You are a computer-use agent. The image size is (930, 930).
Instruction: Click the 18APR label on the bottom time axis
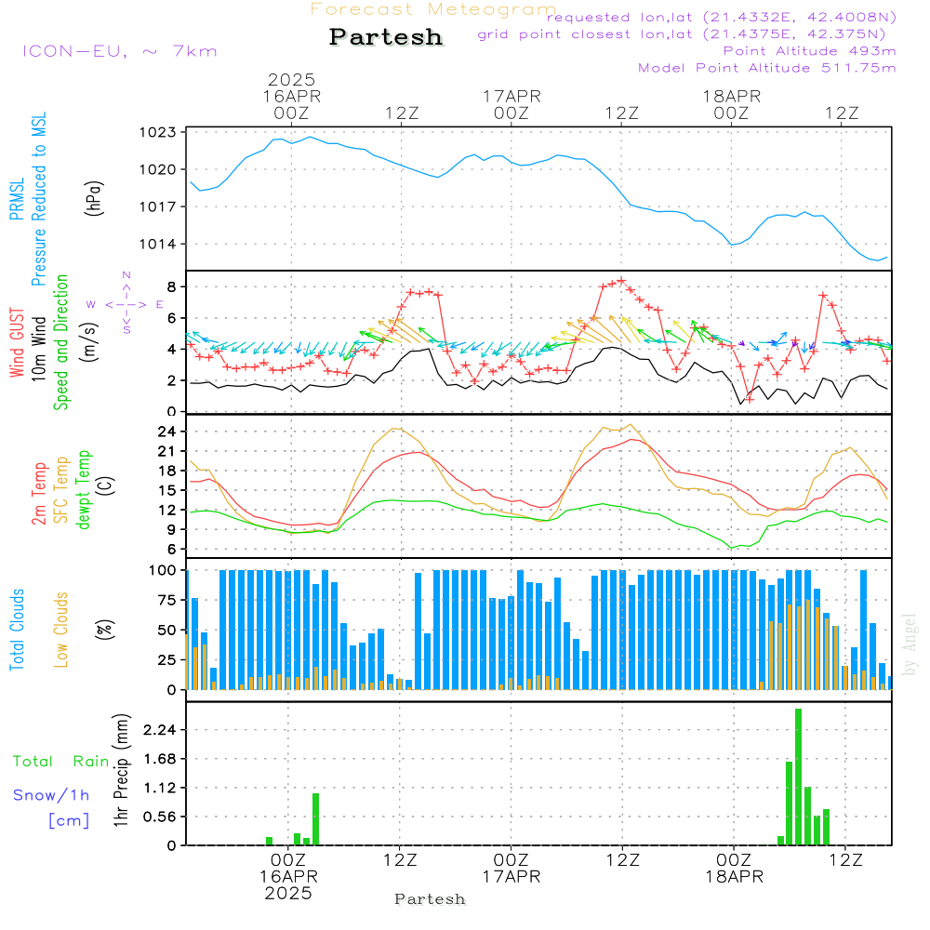(x=734, y=877)
